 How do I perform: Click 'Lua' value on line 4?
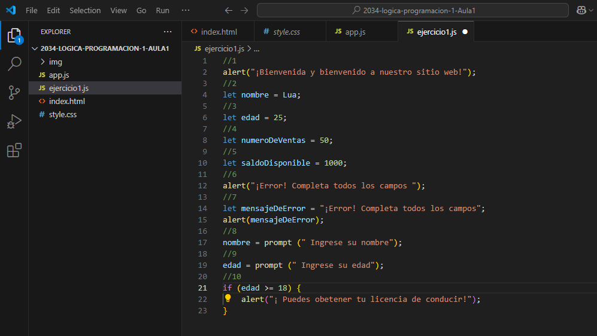click(x=289, y=94)
